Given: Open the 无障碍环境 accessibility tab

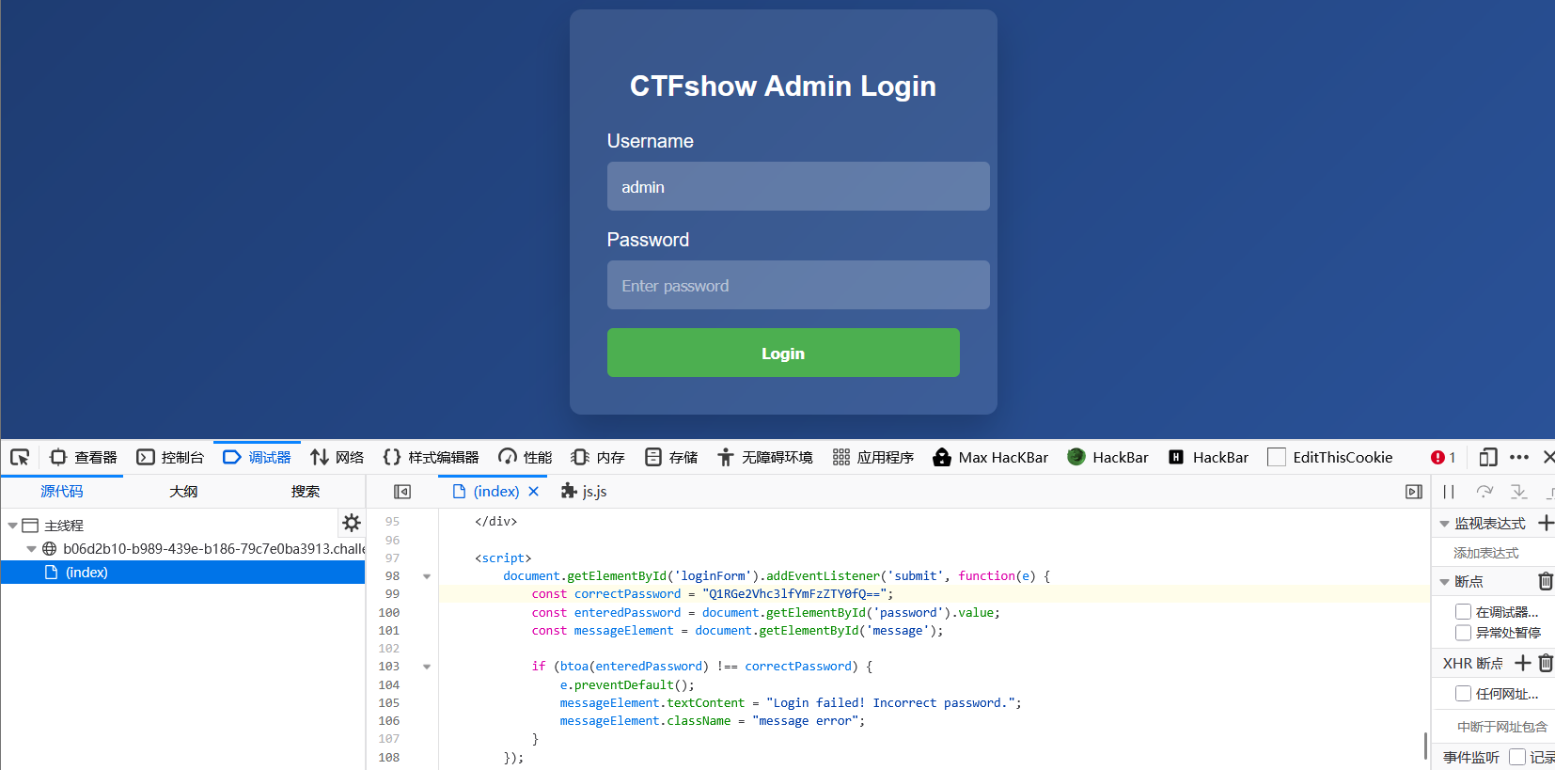Looking at the screenshot, I should 765,457.
